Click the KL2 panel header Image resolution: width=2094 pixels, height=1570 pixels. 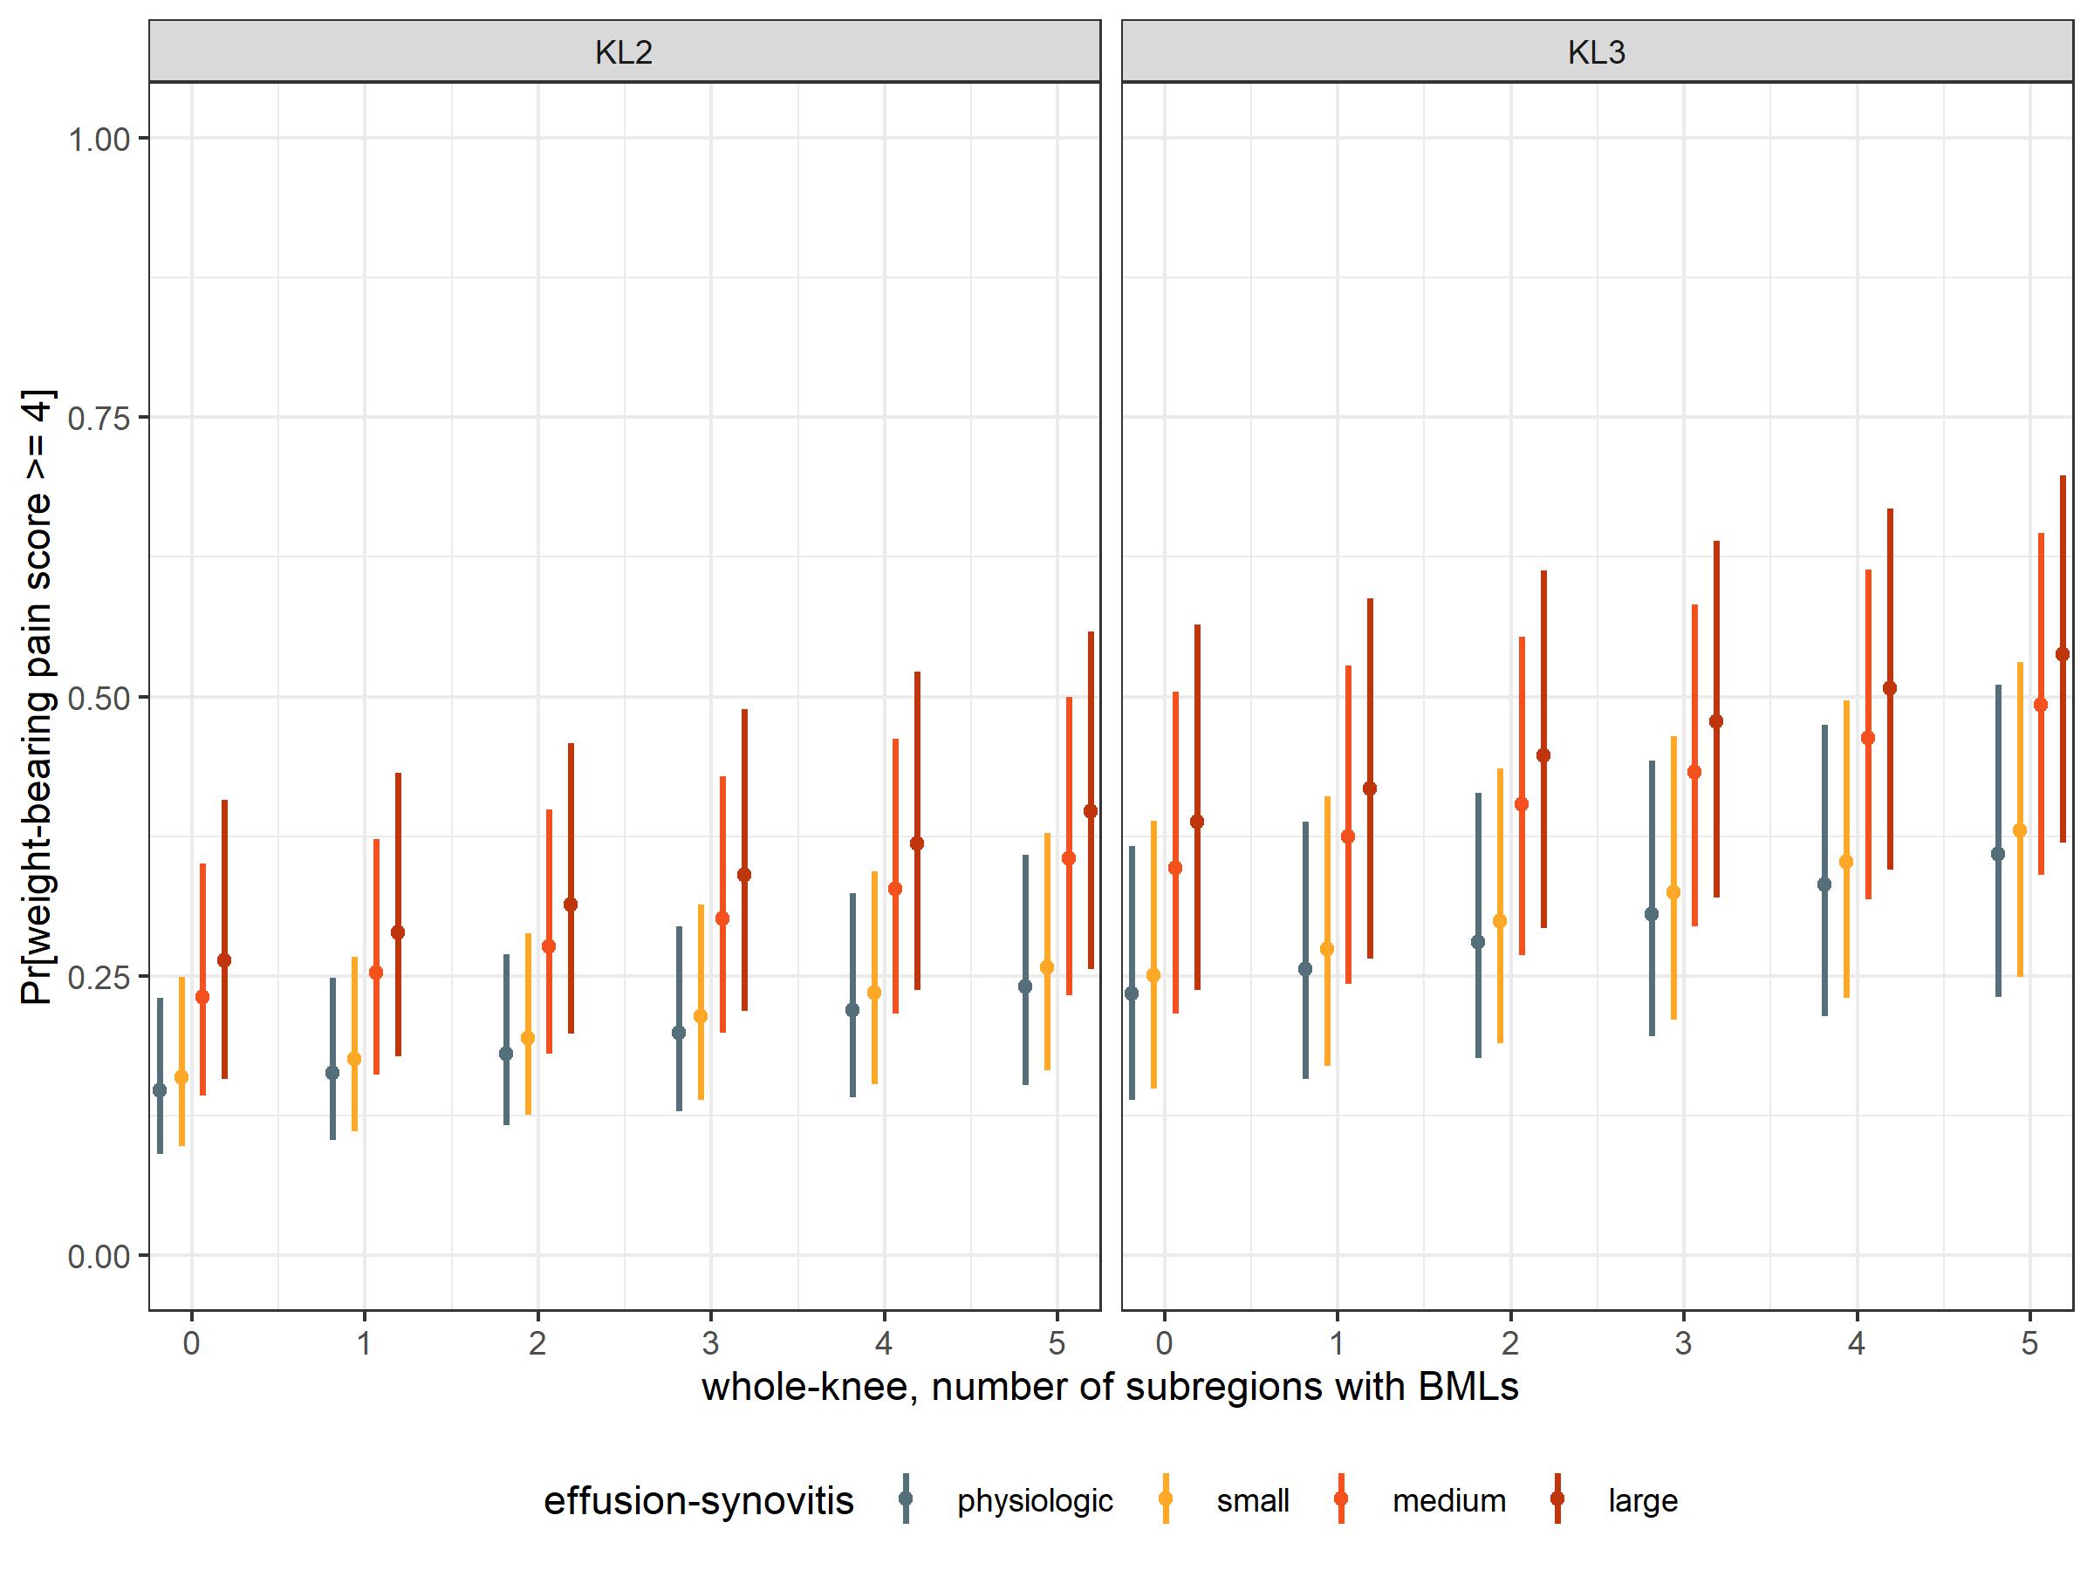(624, 52)
